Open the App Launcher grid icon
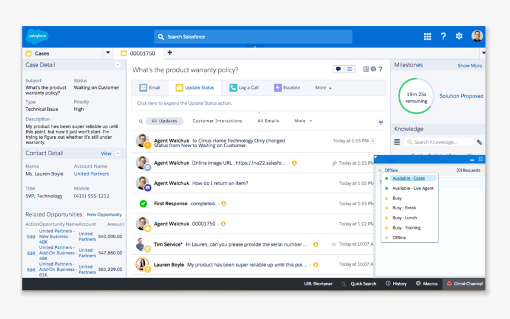 [427, 36]
